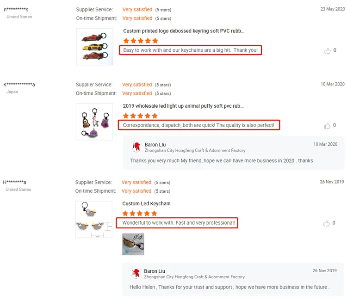Image resolution: width=347 pixels, height=300 pixels.
Task: Click the five-star rating on the first review
Action: 141,41
